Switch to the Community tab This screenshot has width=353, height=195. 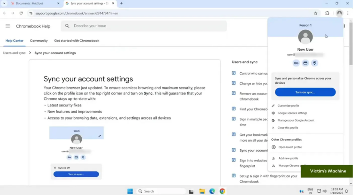[38, 41]
